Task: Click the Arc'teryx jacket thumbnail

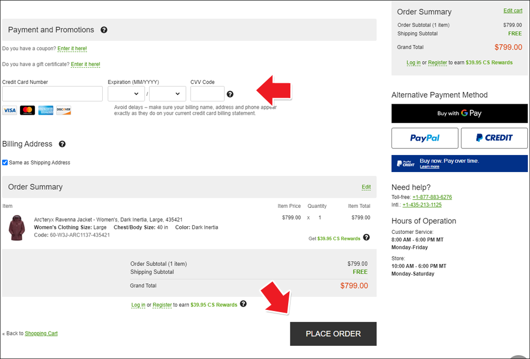Action: pos(17,227)
